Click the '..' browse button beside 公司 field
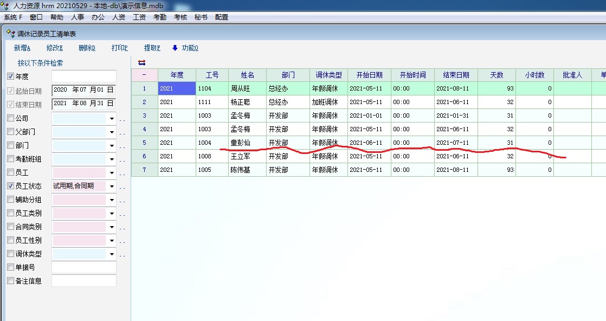Viewport: 606px width, 321px height. point(123,119)
